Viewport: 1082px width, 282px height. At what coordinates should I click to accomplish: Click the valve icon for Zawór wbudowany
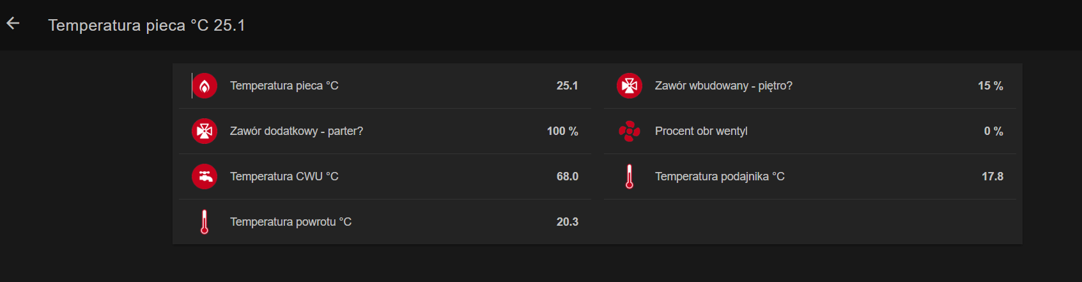pyautogui.click(x=630, y=86)
